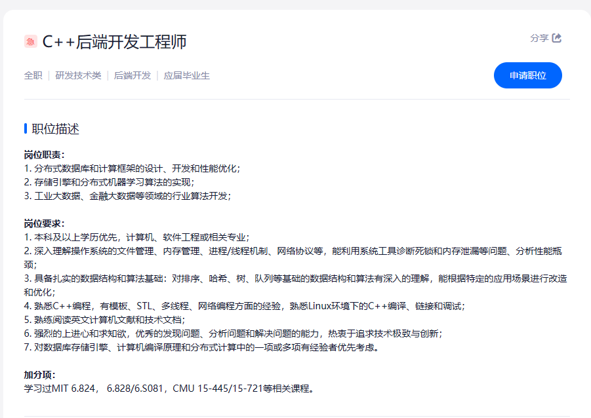Click the 全职 tag

(x=33, y=76)
